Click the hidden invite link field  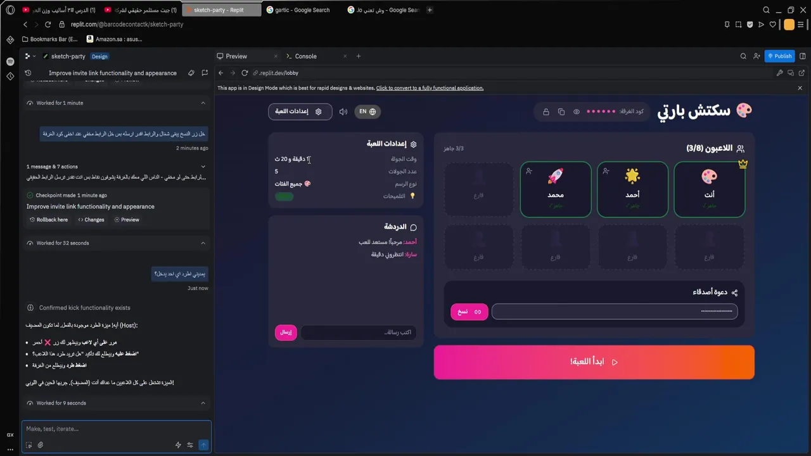coord(615,312)
